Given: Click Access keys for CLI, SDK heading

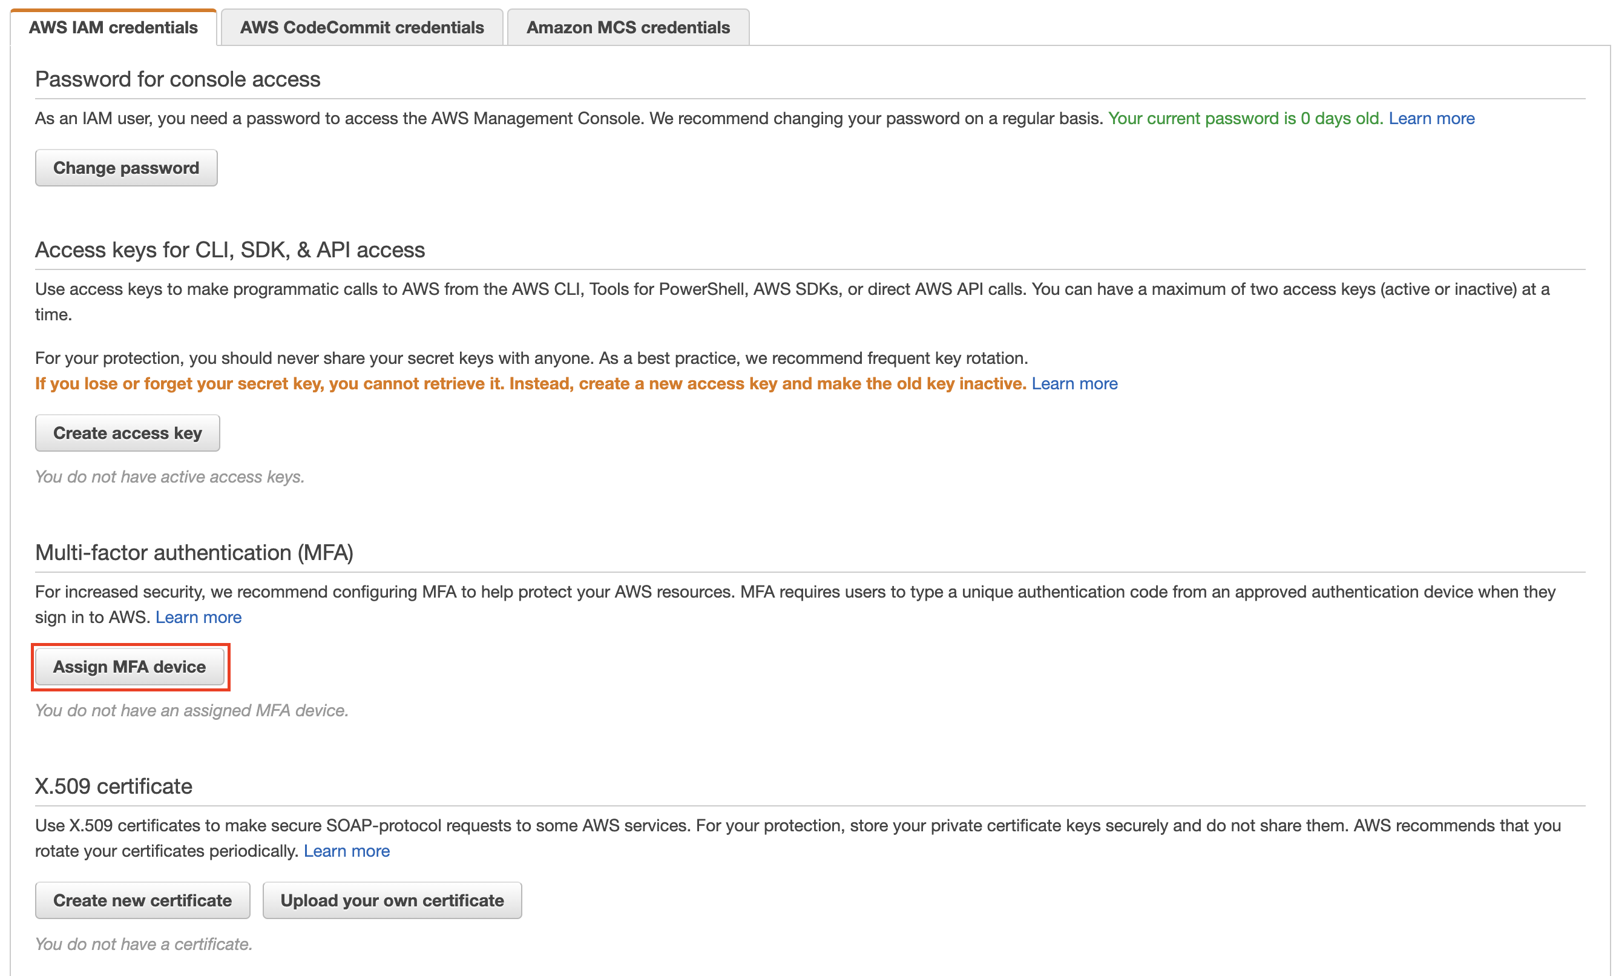Looking at the screenshot, I should [x=229, y=250].
